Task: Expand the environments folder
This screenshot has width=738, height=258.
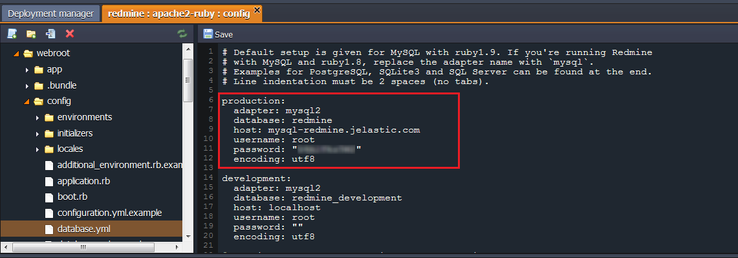Action: (x=38, y=117)
